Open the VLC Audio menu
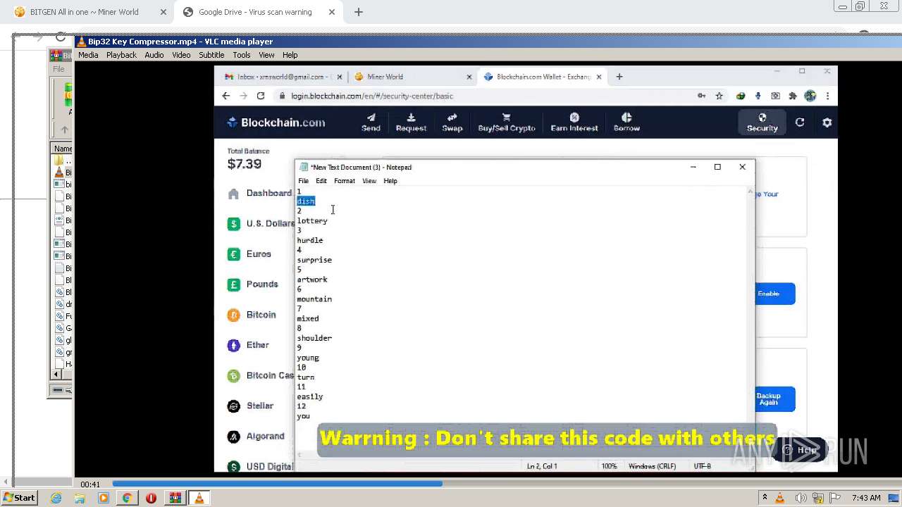The width and height of the screenshot is (902, 507). (x=154, y=55)
